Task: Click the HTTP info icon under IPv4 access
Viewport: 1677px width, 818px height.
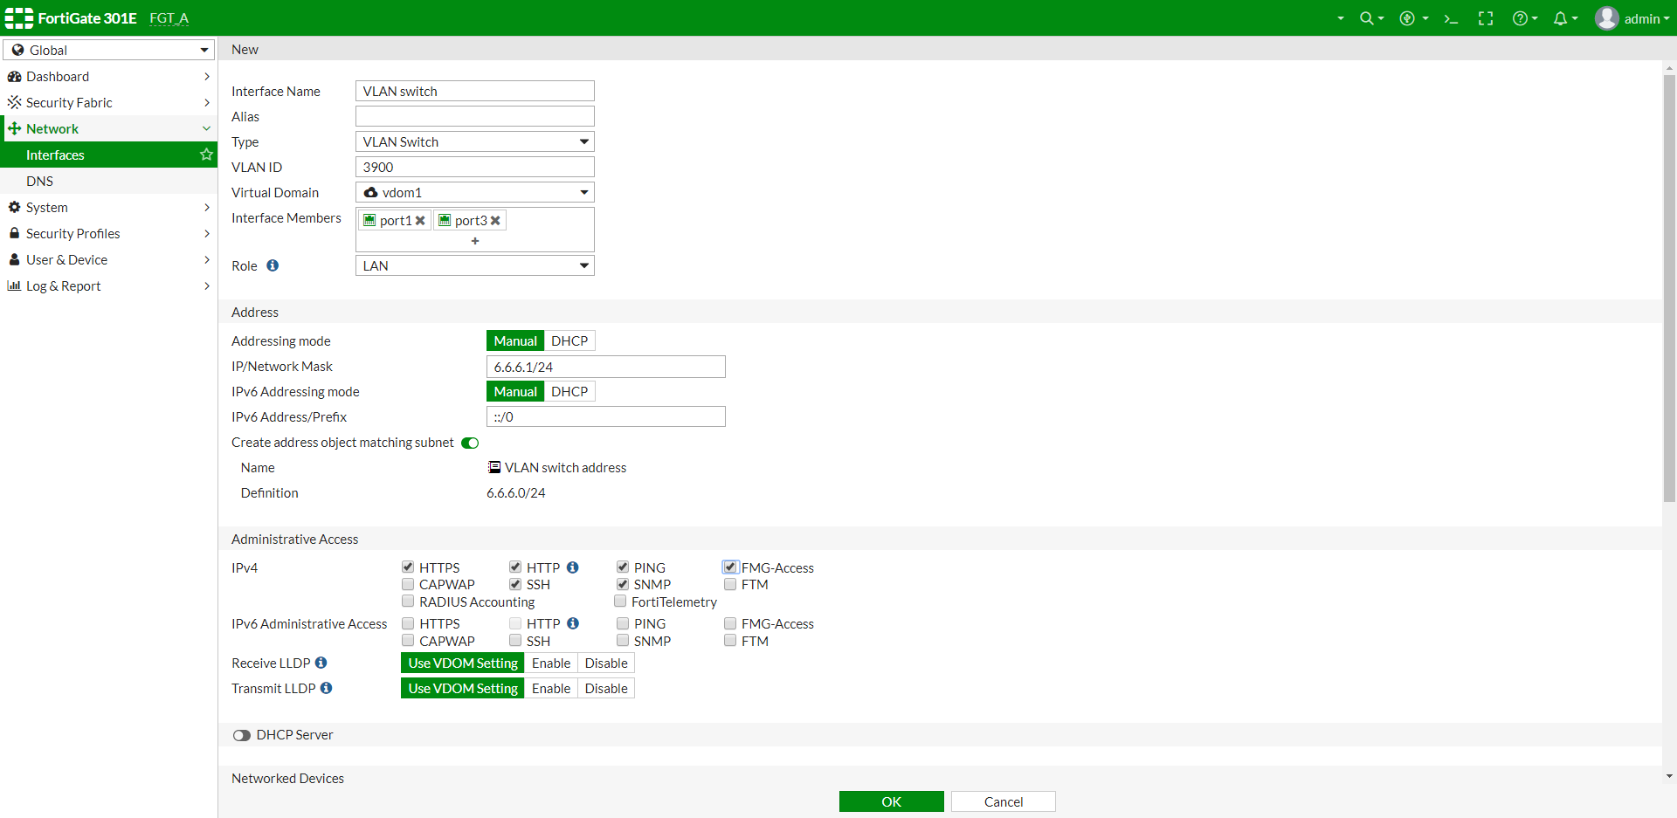Action: tap(573, 567)
